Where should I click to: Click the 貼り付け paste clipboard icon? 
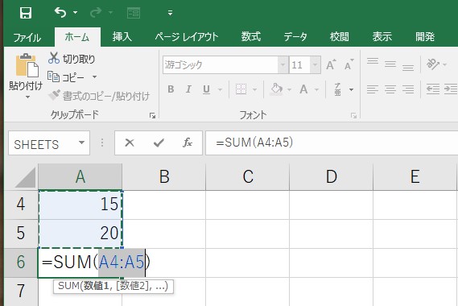pyautogui.click(x=27, y=65)
